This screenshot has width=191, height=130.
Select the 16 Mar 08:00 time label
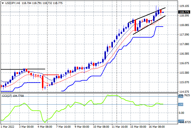click(x=157, y=127)
